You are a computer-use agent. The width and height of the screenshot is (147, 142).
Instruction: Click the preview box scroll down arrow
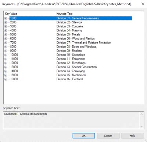point(141,126)
